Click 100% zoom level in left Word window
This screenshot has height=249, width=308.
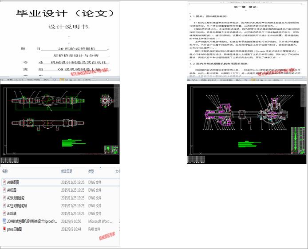tap(87, 80)
